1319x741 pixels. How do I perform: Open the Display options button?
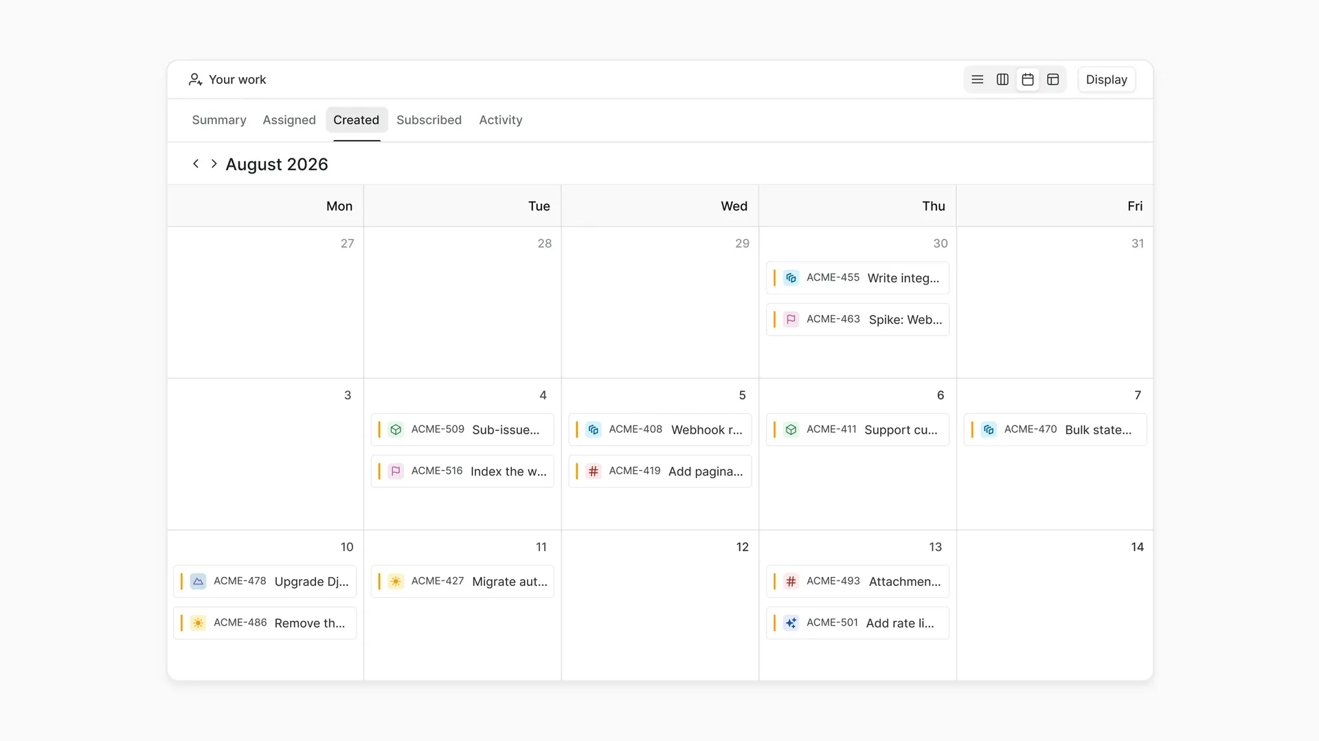click(x=1106, y=80)
